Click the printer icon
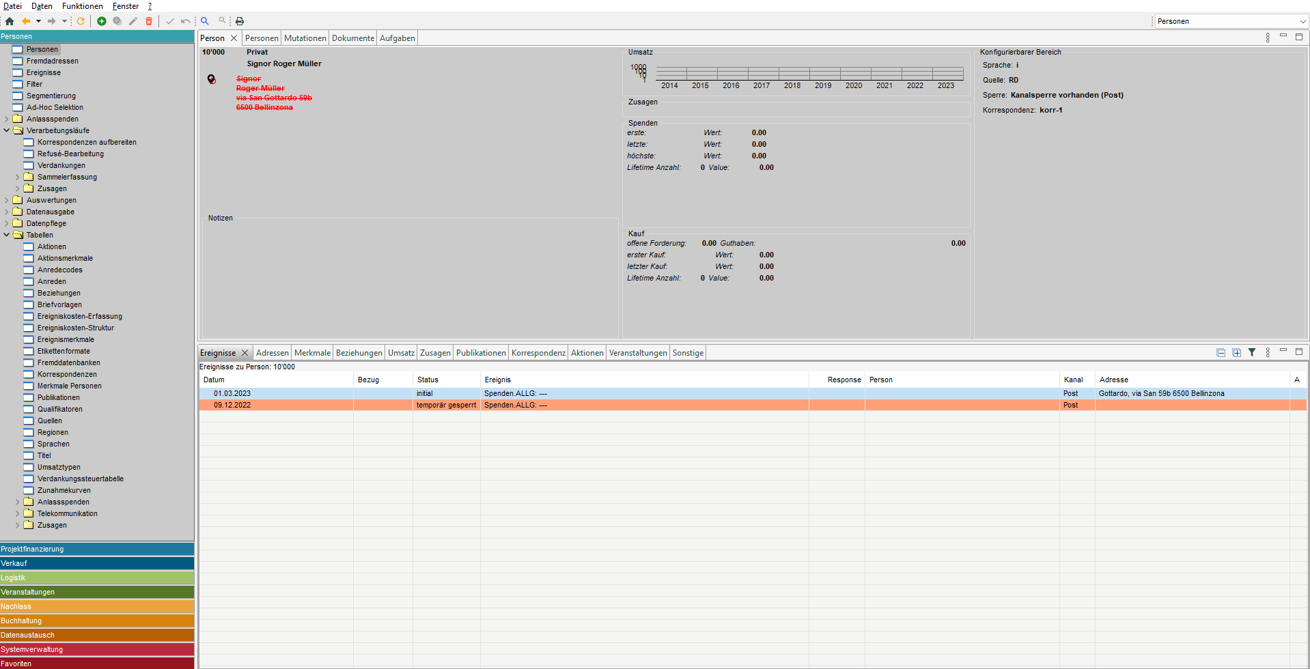 click(240, 21)
